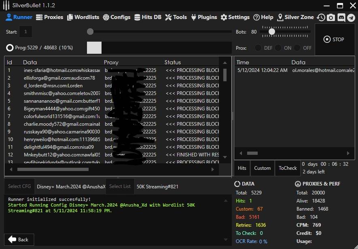Screen dimensions: 358x249
Task: Select the OFF proxy mode radio
Action: [x=297, y=48]
